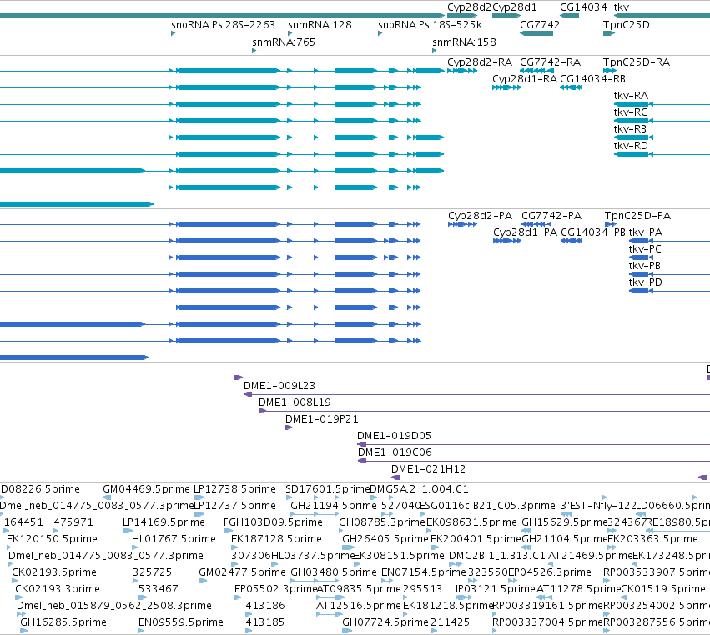Open the TpnC25D gene label
Screen dimensions: 710x635
(627, 24)
